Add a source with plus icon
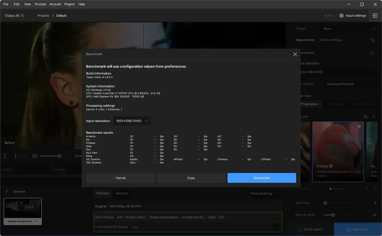Image resolution: width=382 pixels, height=236 pixels. tap(7, 191)
